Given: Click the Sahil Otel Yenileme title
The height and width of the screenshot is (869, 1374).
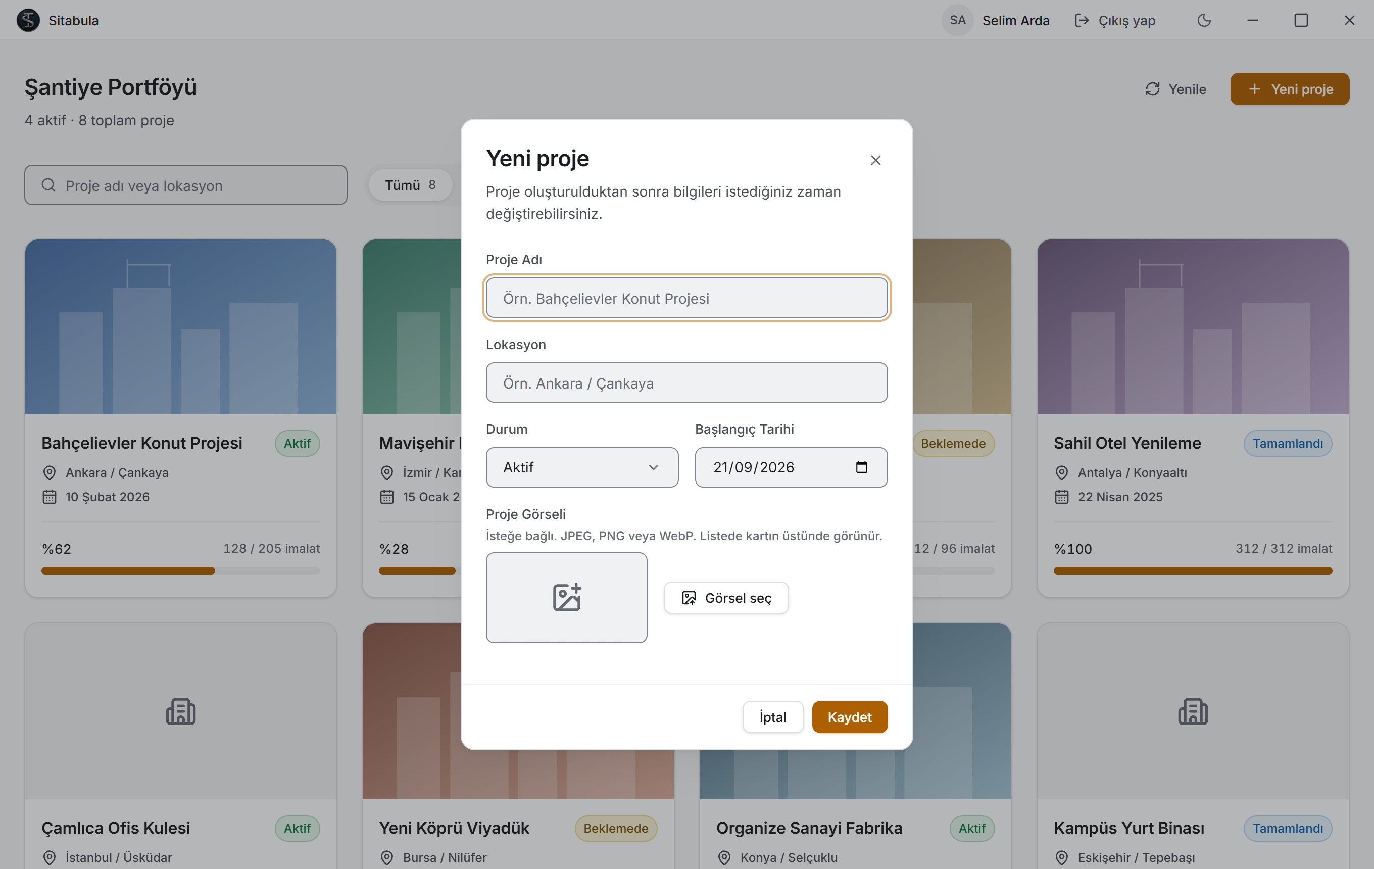Looking at the screenshot, I should click(x=1127, y=444).
